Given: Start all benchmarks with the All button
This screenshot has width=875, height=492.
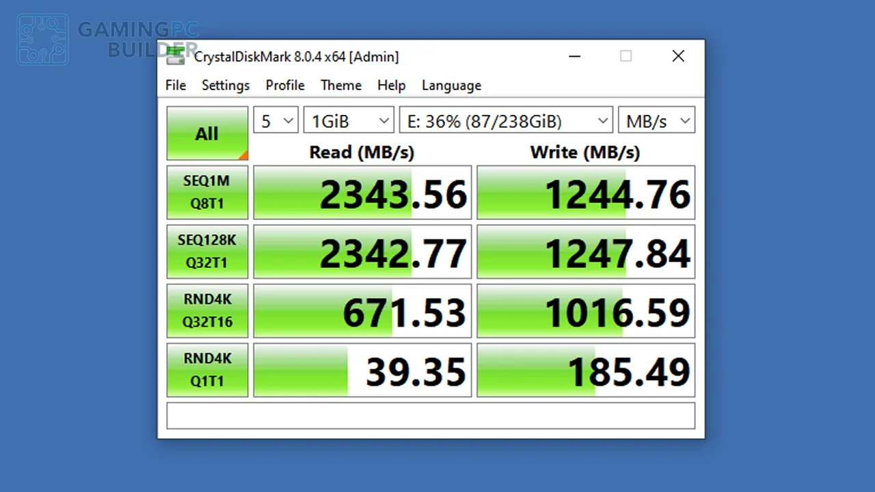Looking at the screenshot, I should [207, 133].
